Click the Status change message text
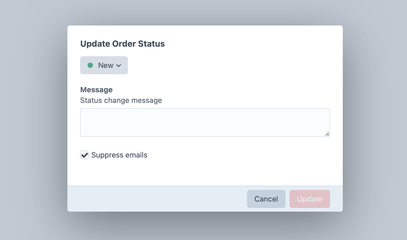Image resolution: width=407 pixels, height=240 pixels. pos(121,100)
